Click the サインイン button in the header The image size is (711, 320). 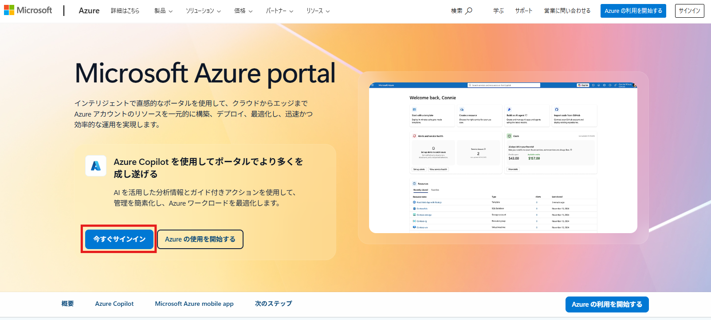tap(689, 11)
